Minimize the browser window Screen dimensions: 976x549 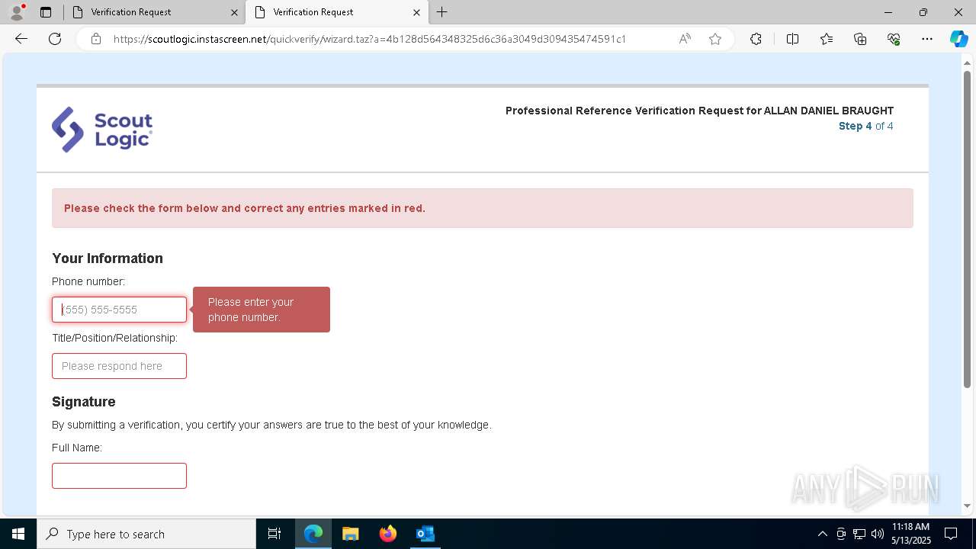(888, 12)
